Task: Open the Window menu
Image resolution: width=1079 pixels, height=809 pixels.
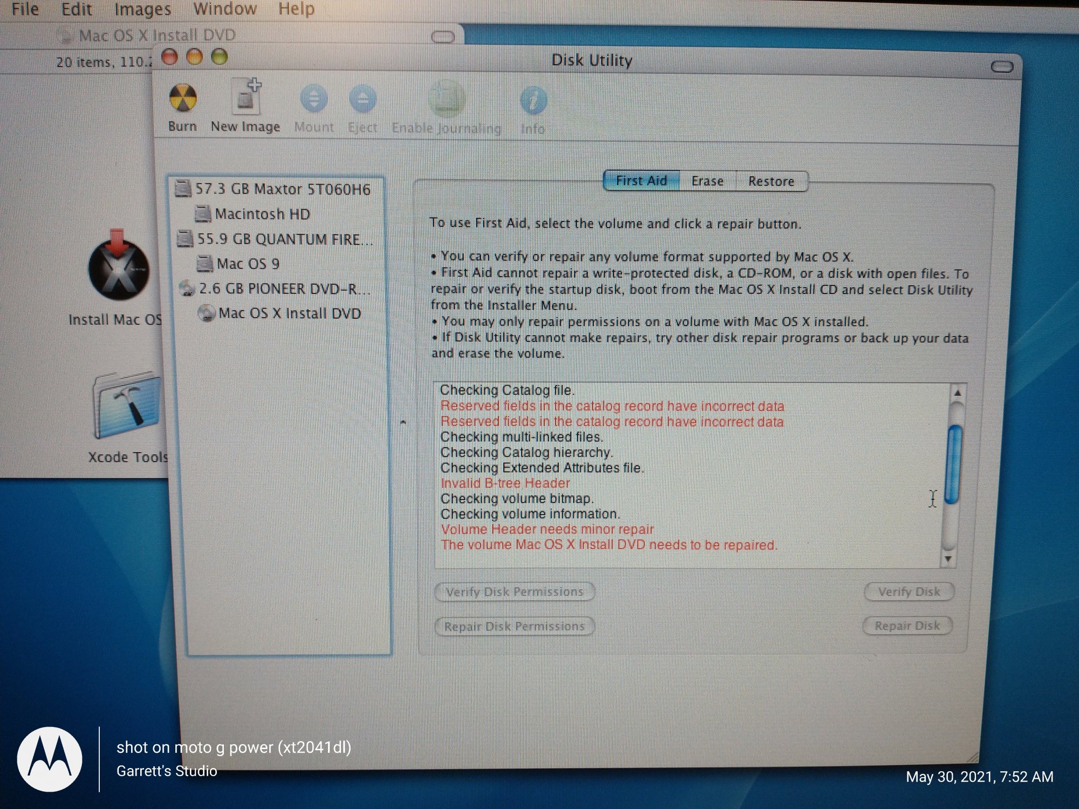Action: point(225,9)
